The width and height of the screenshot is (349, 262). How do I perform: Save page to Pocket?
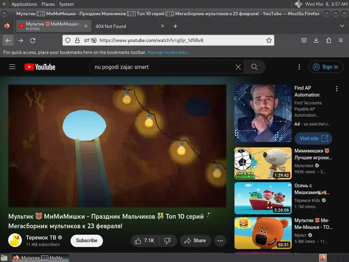click(x=304, y=40)
